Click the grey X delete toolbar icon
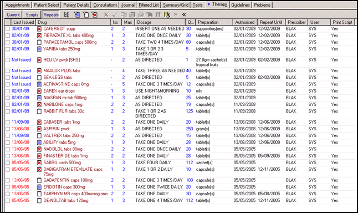 106,15
